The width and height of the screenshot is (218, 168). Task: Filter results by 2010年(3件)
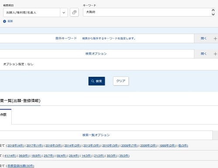pyautogui.click(x=110, y=146)
